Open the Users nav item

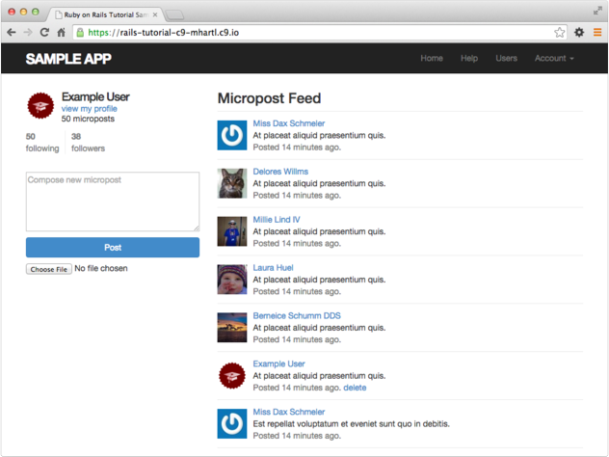coord(506,59)
